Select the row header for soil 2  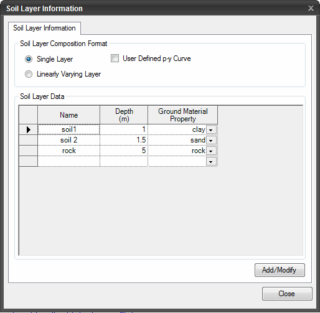tap(29, 140)
